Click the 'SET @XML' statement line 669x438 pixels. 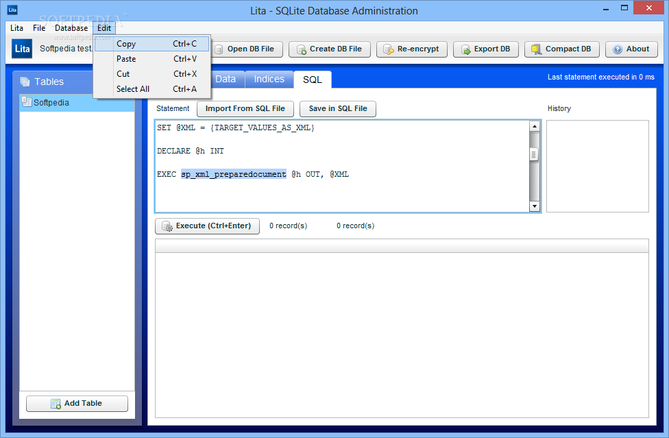click(x=236, y=127)
